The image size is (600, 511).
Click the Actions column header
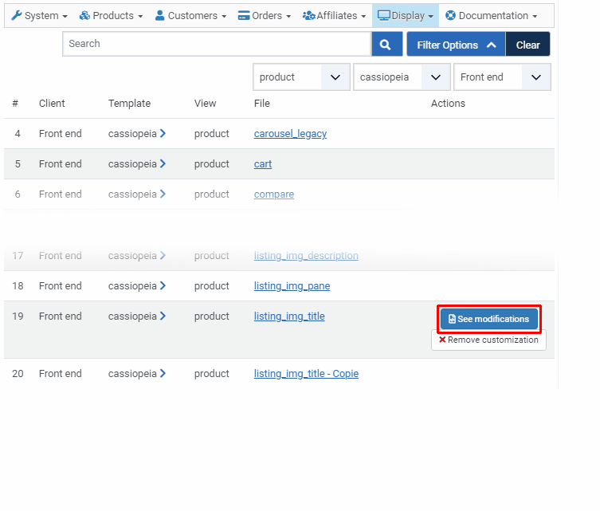pyautogui.click(x=448, y=104)
